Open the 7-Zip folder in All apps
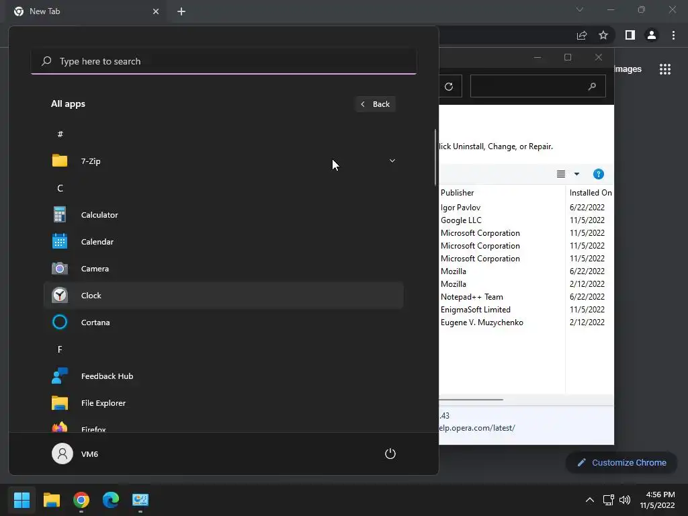The height and width of the screenshot is (516, 688). pyautogui.click(x=223, y=161)
